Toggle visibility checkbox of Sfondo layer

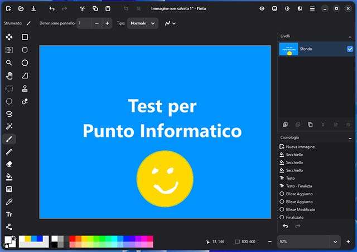(x=350, y=49)
